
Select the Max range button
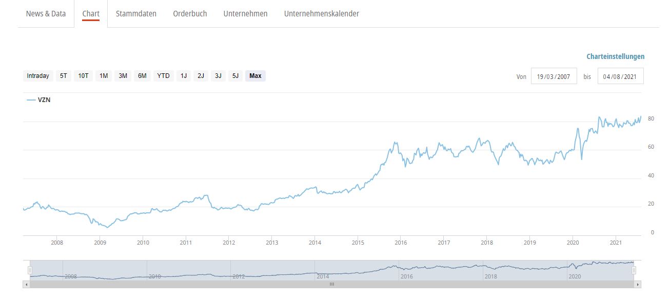pyautogui.click(x=255, y=76)
